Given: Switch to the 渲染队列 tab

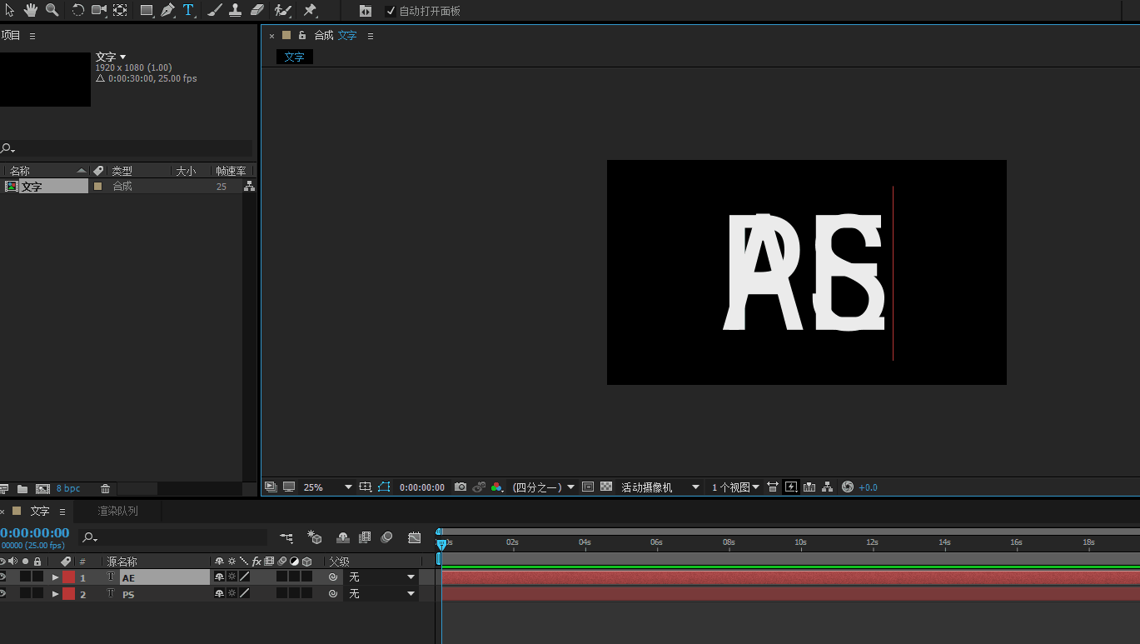Looking at the screenshot, I should (117, 511).
